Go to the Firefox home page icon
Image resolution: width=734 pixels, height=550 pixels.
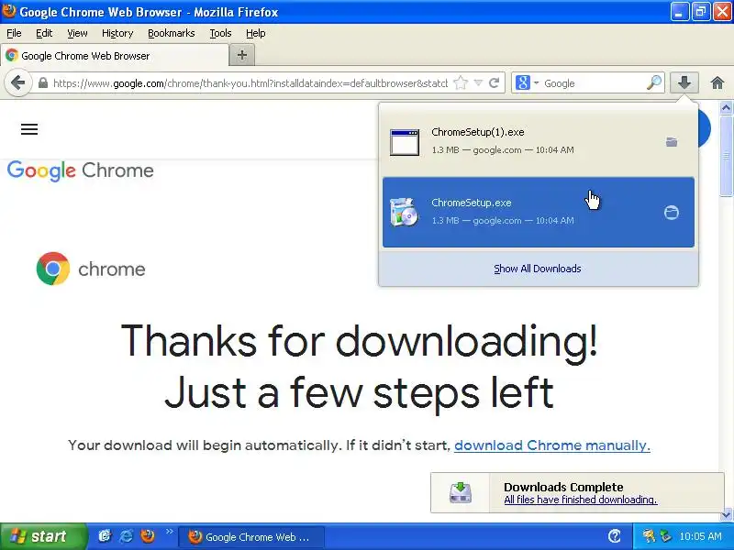click(x=717, y=83)
